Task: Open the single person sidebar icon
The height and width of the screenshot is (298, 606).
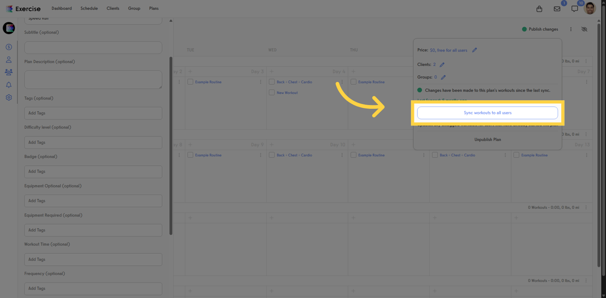Action: point(9,60)
